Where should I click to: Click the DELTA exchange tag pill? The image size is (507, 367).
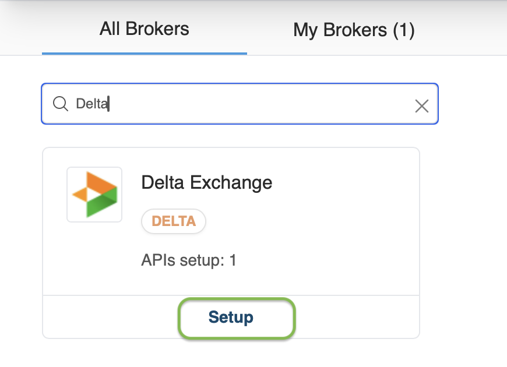[x=174, y=221]
